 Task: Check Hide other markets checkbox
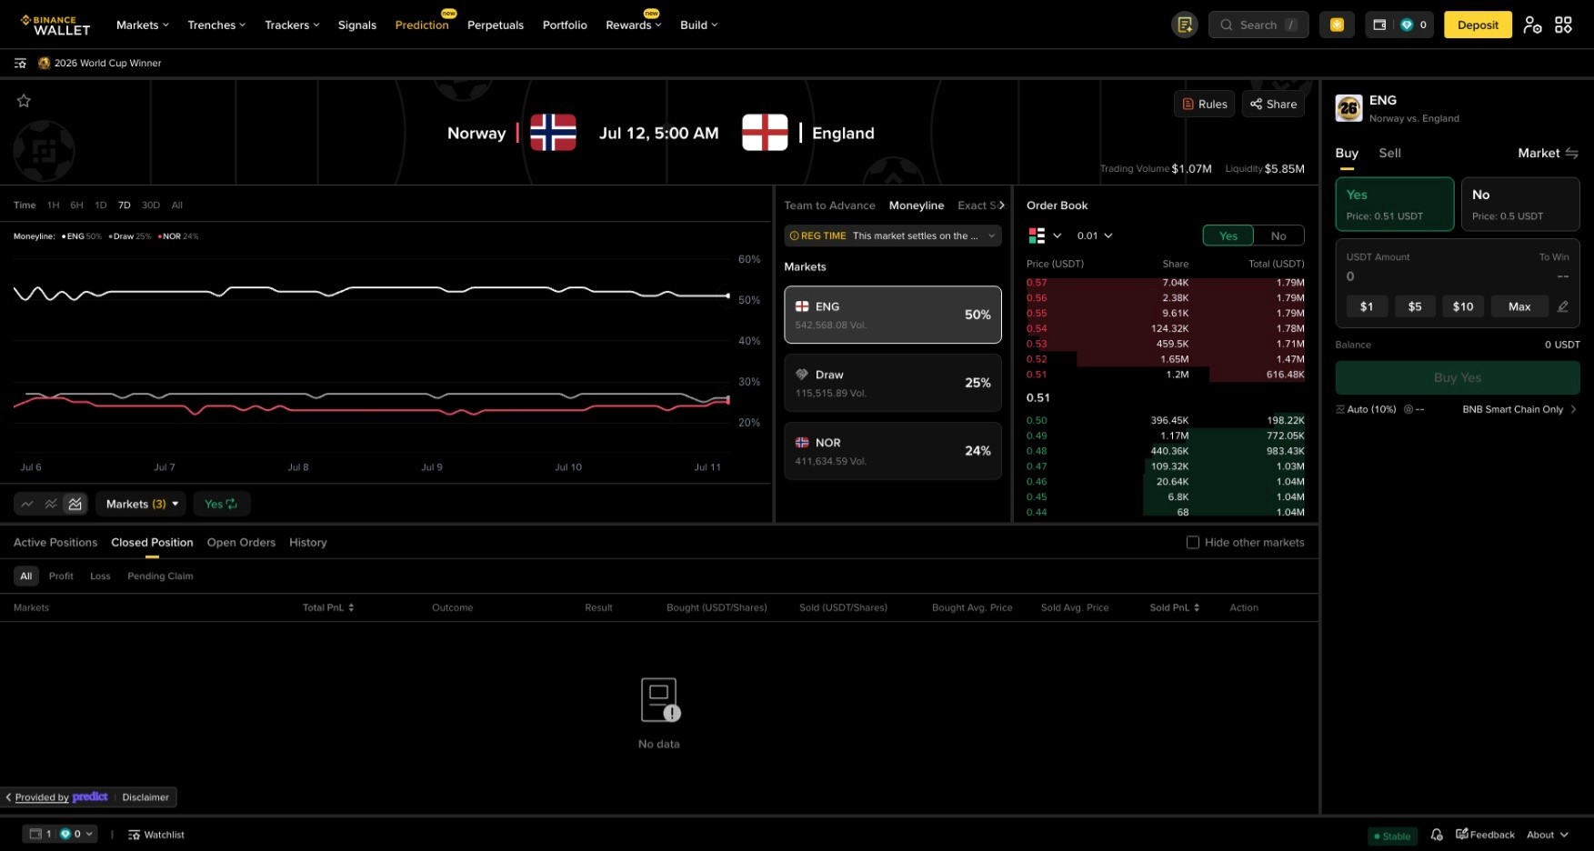click(x=1193, y=543)
